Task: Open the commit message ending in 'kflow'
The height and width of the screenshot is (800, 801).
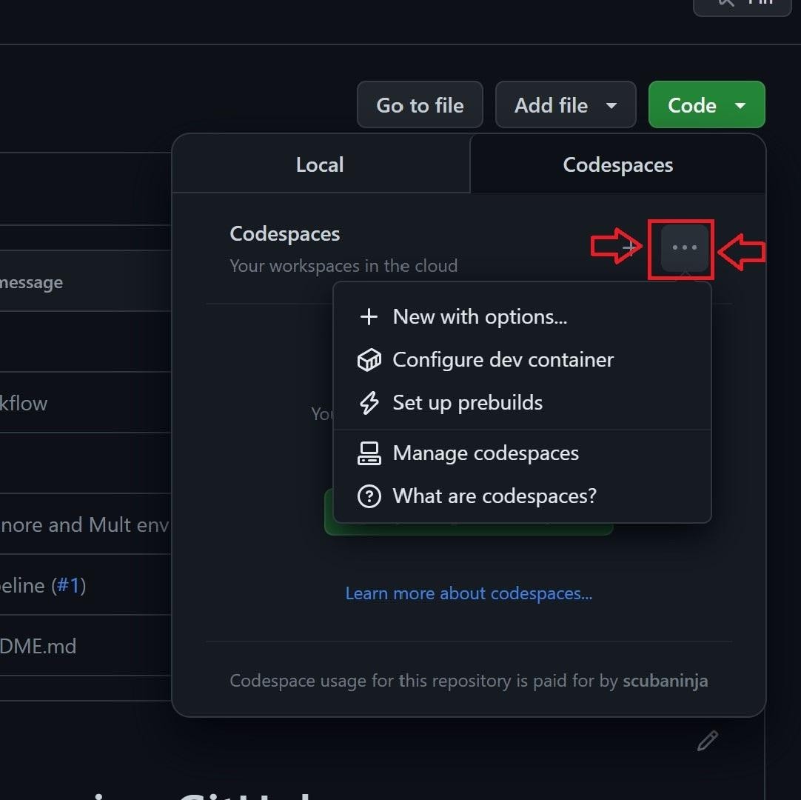Action: click(24, 403)
